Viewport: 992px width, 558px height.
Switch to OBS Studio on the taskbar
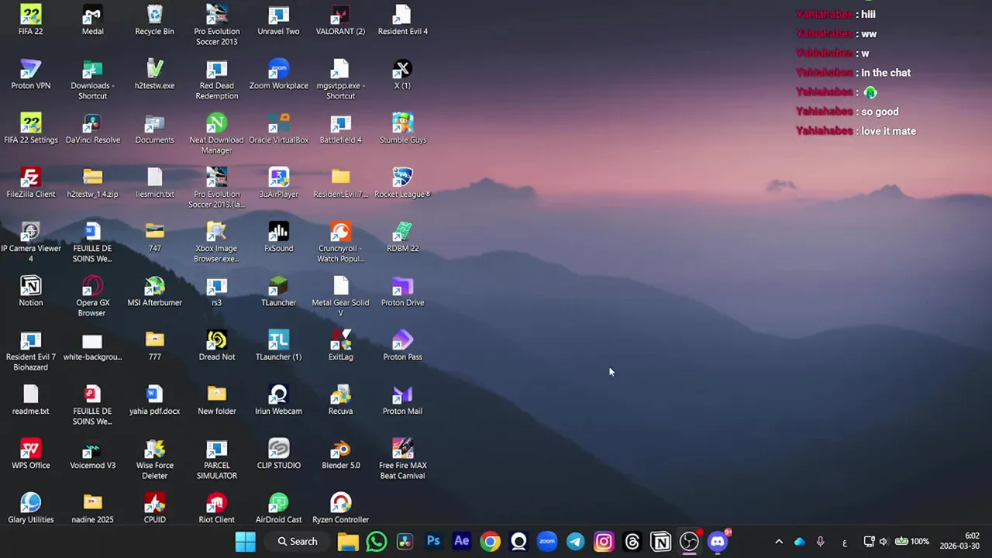tap(689, 542)
